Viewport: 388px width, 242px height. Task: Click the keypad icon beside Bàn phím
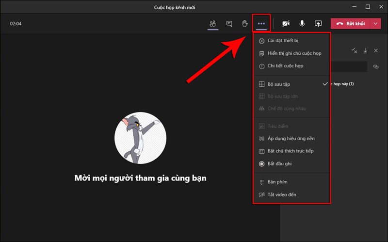pos(261,182)
